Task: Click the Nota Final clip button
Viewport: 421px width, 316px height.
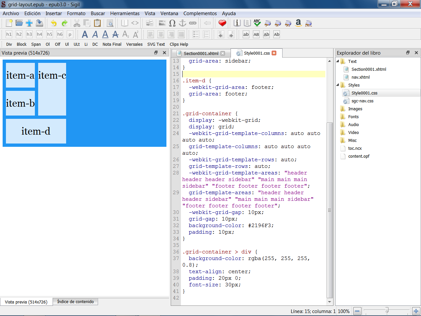Action: [112, 44]
